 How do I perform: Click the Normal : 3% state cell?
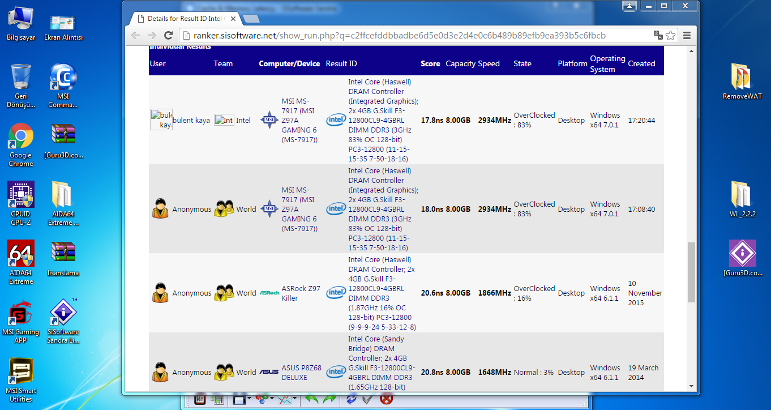click(x=534, y=372)
